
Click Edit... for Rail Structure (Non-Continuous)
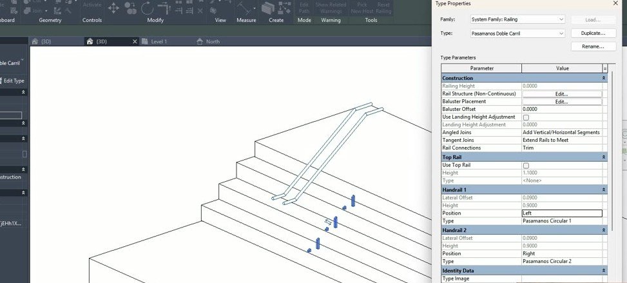click(561, 94)
